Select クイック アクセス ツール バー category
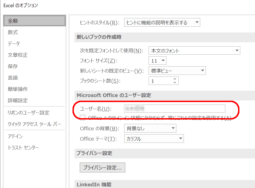This screenshot has width=255, height=188. point(34,124)
